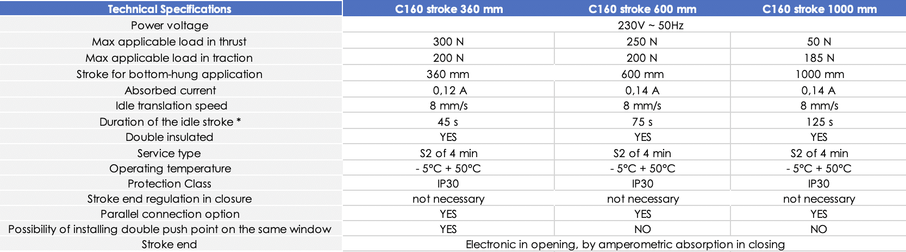Click the NO value under stroke 1000 mm
This screenshot has height=252, width=906.
pos(818,229)
